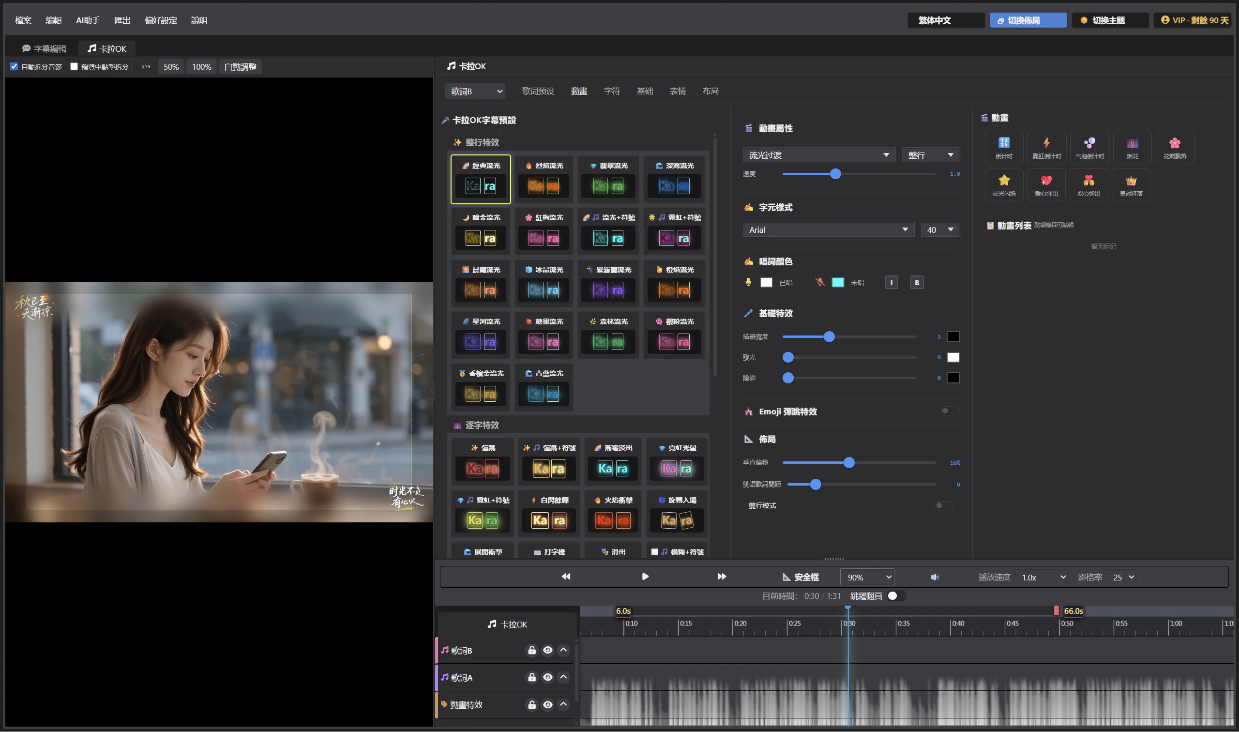Add the 星光闪烁 star animation
Image resolution: width=1239 pixels, height=732 pixels.
coord(1003,185)
